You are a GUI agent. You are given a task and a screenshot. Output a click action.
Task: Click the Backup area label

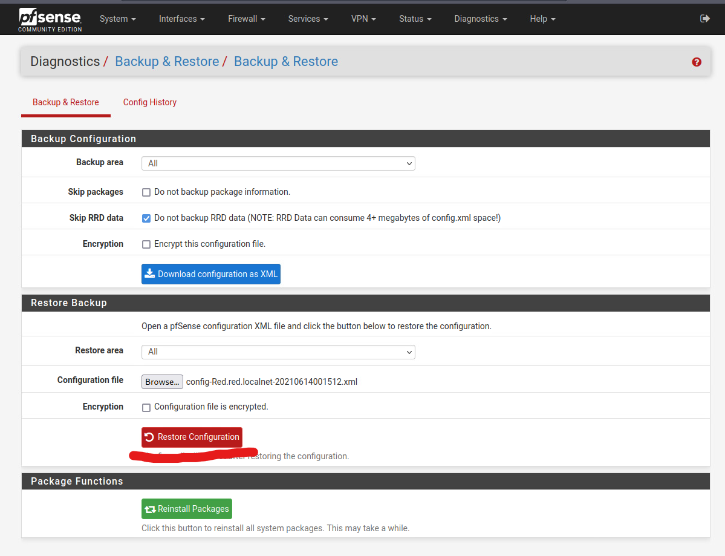click(99, 162)
